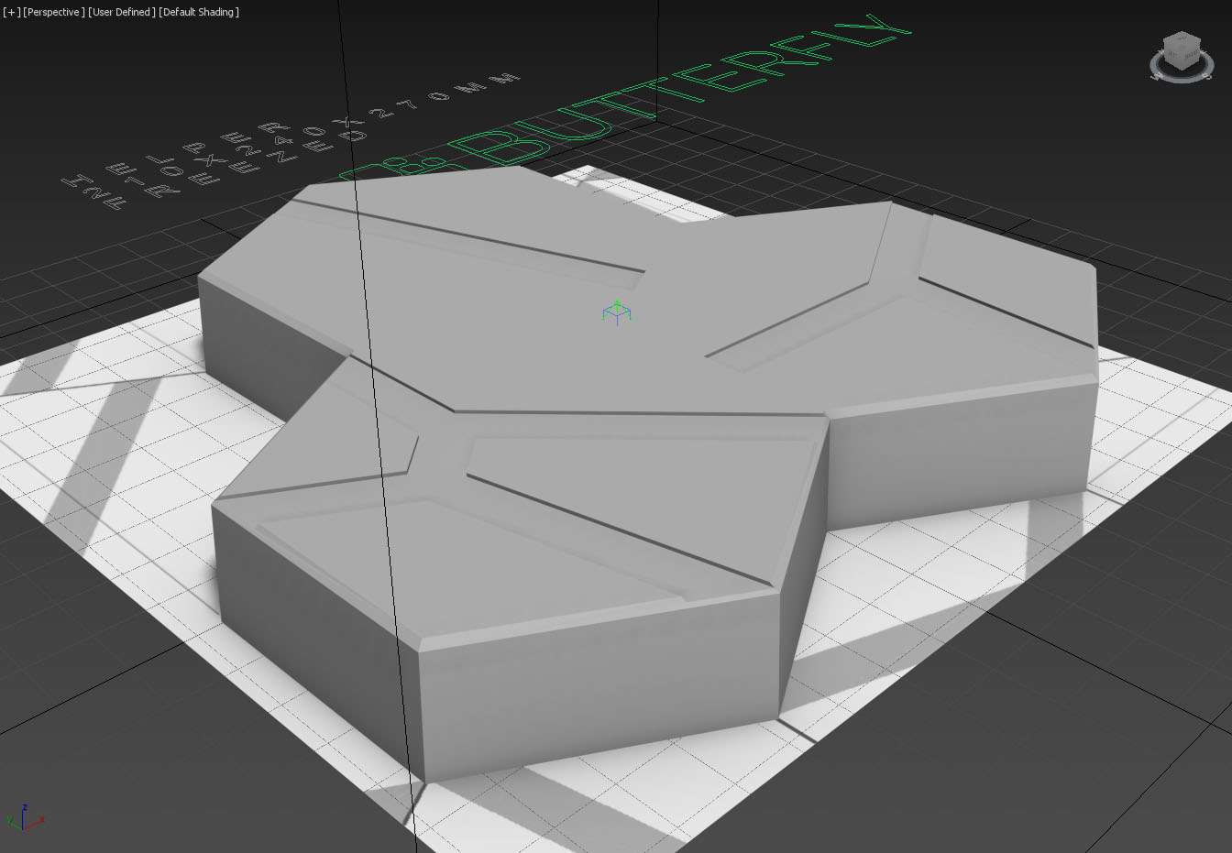This screenshot has height=853, width=1232.
Task: Click the ViewCube cube in the corner
Action: click(1181, 49)
